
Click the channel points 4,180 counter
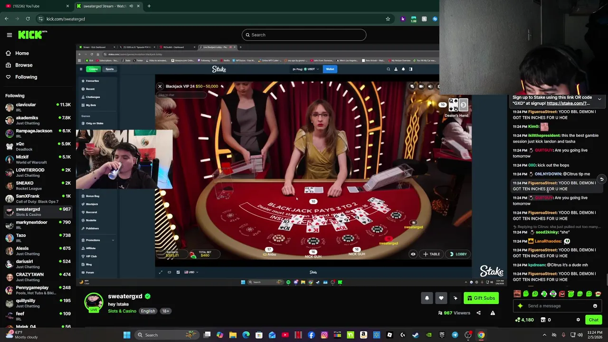pyautogui.click(x=525, y=320)
